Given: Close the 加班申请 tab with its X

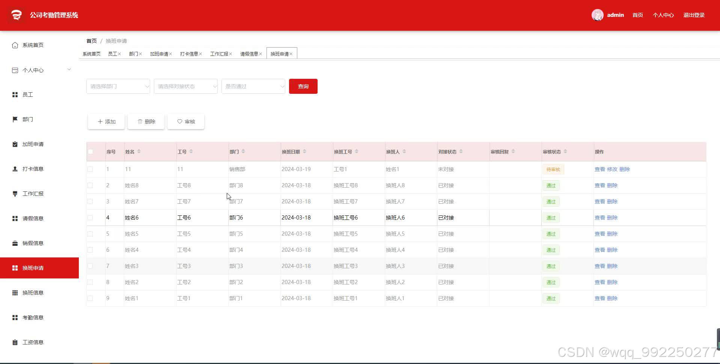Looking at the screenshot, I should [170, 54].
